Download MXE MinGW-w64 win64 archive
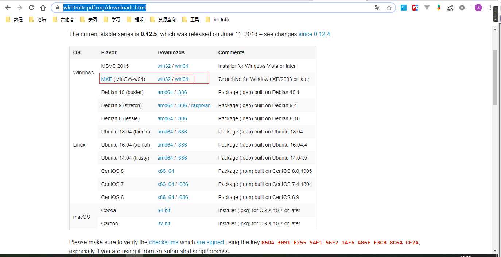501x257 pixels. [x=182, y=79]
